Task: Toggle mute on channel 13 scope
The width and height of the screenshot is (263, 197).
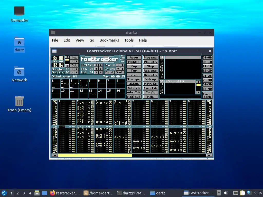Action: pos(93,94)
